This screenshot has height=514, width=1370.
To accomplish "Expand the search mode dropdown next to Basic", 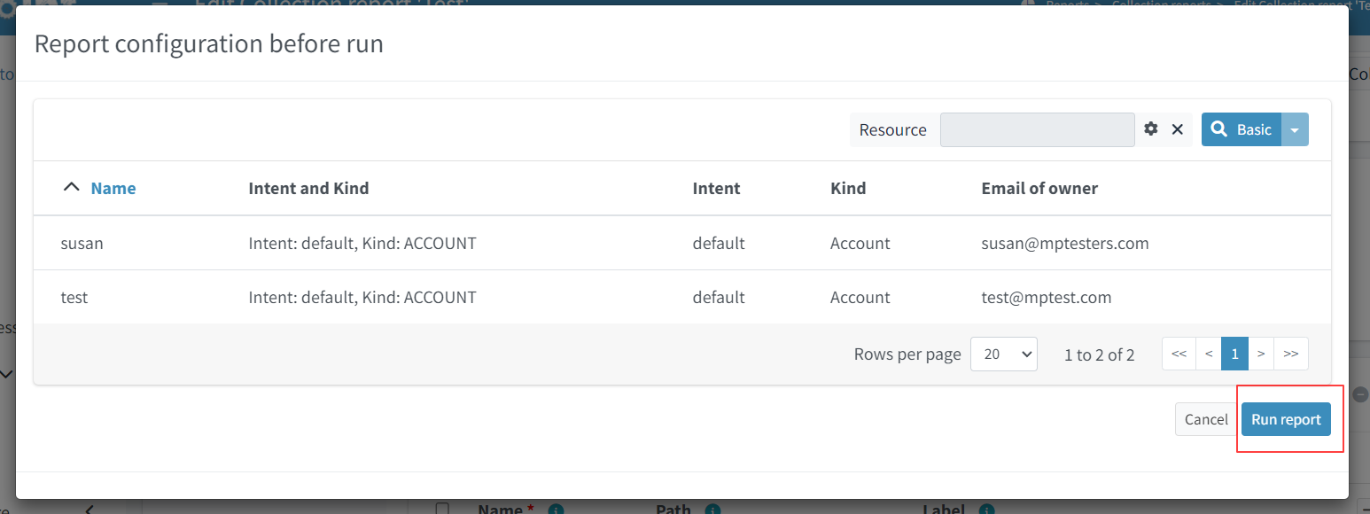I will pos(1295,129).
